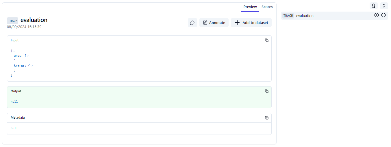Click the trace timestamp 08/09/2024 16:15:39
The image size is (391, 147).
[24, 27]
